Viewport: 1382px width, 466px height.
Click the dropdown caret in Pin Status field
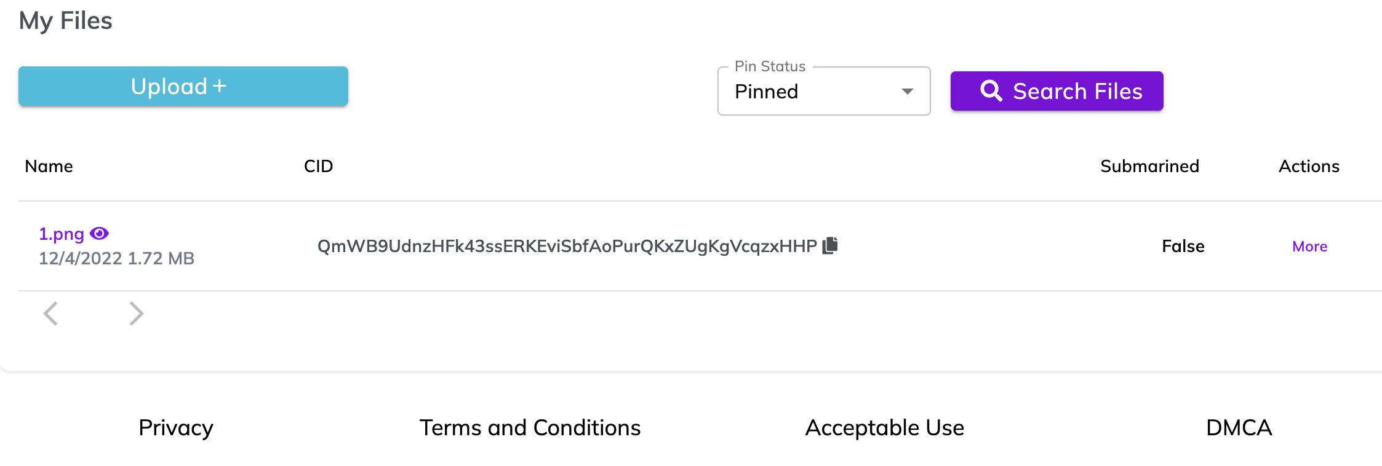coord(906,91)
